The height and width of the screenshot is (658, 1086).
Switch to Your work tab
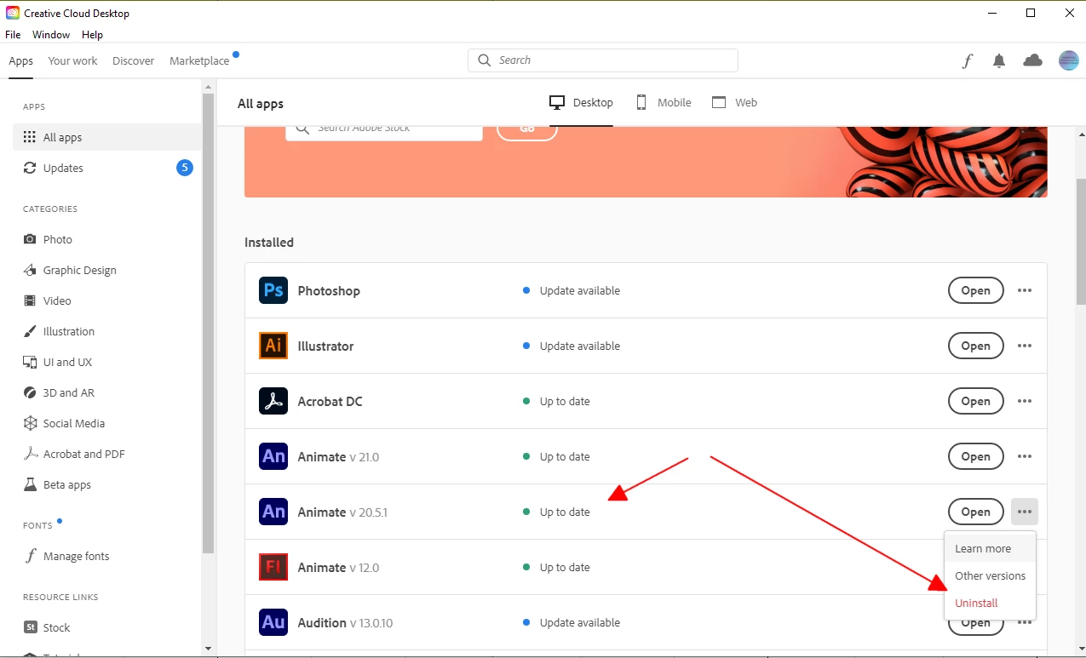click(x=72, y=60)
